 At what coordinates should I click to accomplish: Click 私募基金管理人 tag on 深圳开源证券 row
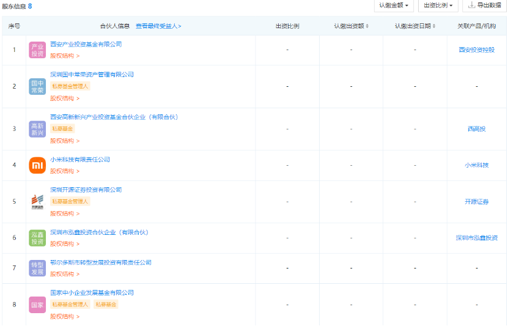click(x=70, y=201)
